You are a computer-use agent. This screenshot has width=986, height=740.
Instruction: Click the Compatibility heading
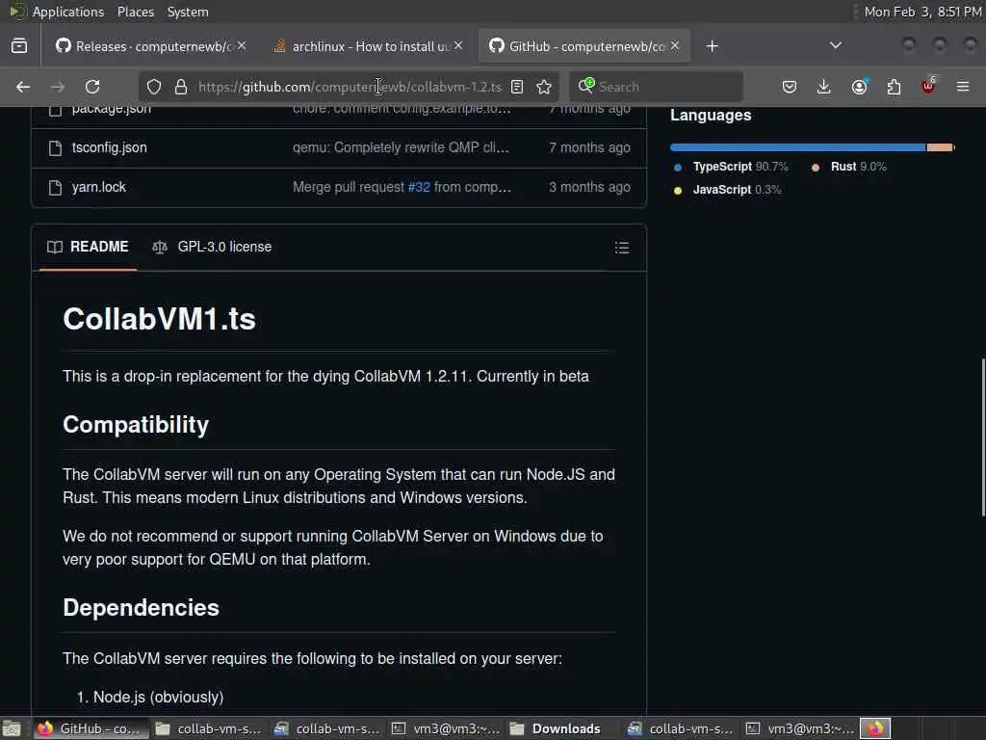click(136, 425)
